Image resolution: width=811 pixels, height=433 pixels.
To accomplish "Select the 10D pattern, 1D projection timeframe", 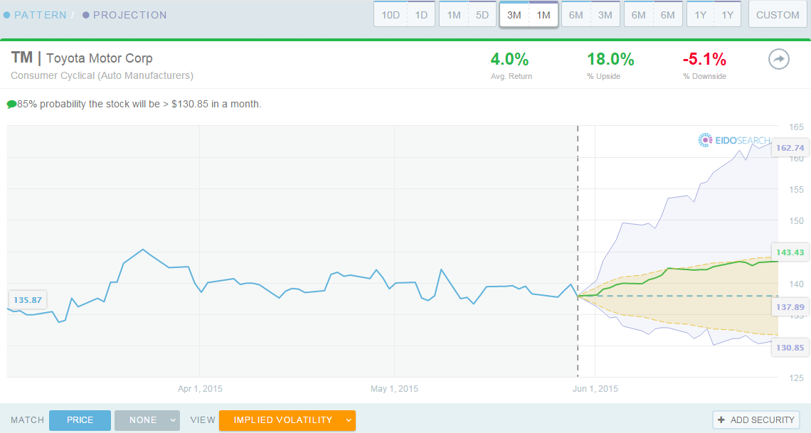I will 405,15.
